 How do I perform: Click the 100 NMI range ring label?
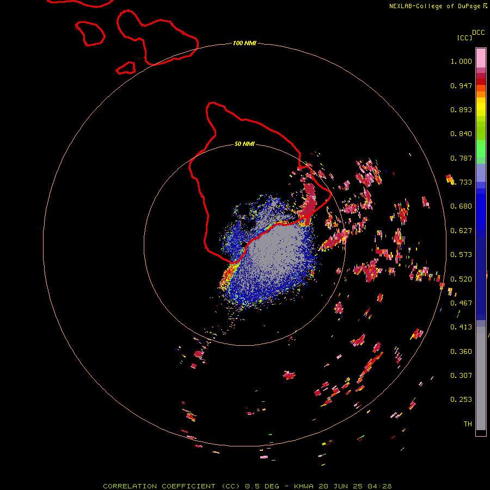(244, 43)
